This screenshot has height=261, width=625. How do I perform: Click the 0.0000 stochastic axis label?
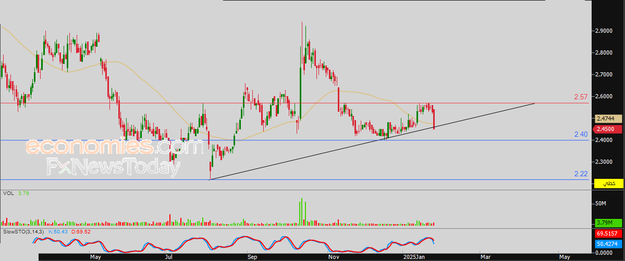pyautogui.click(x=605, y=252)
